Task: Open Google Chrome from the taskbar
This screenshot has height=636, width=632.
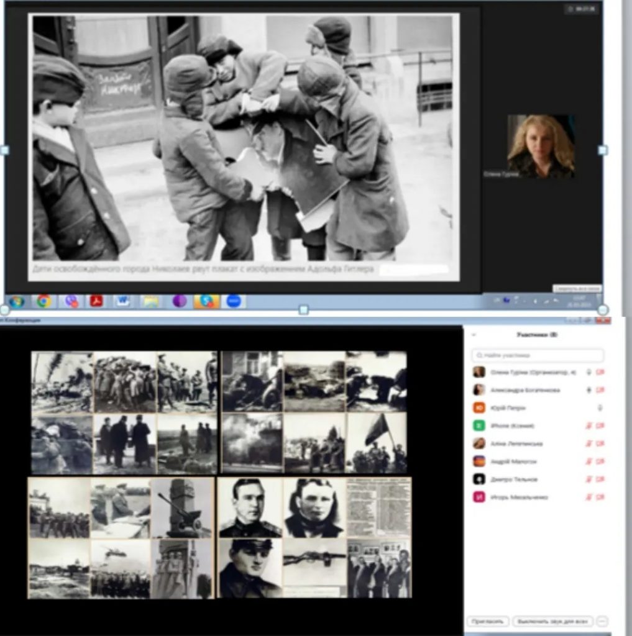Action: pos(44,301)
